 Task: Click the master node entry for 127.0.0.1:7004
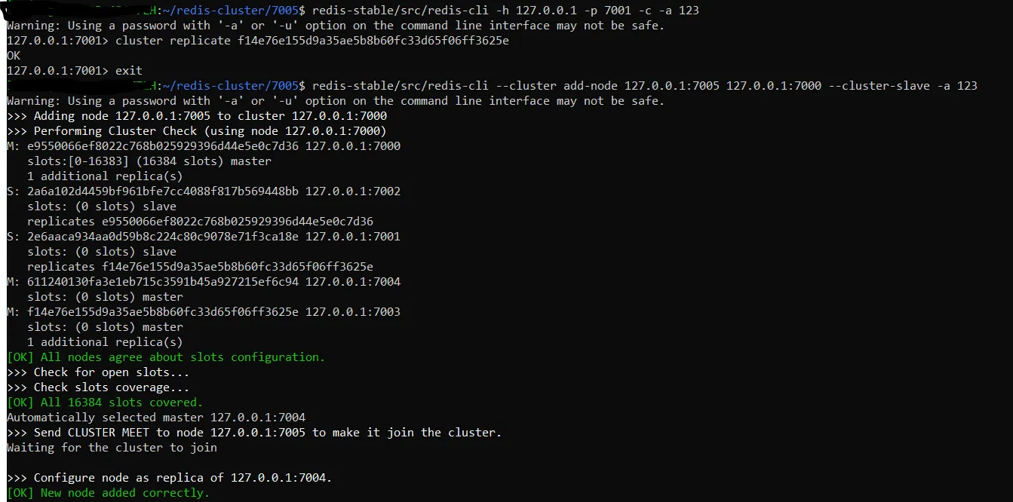(204, 282)
